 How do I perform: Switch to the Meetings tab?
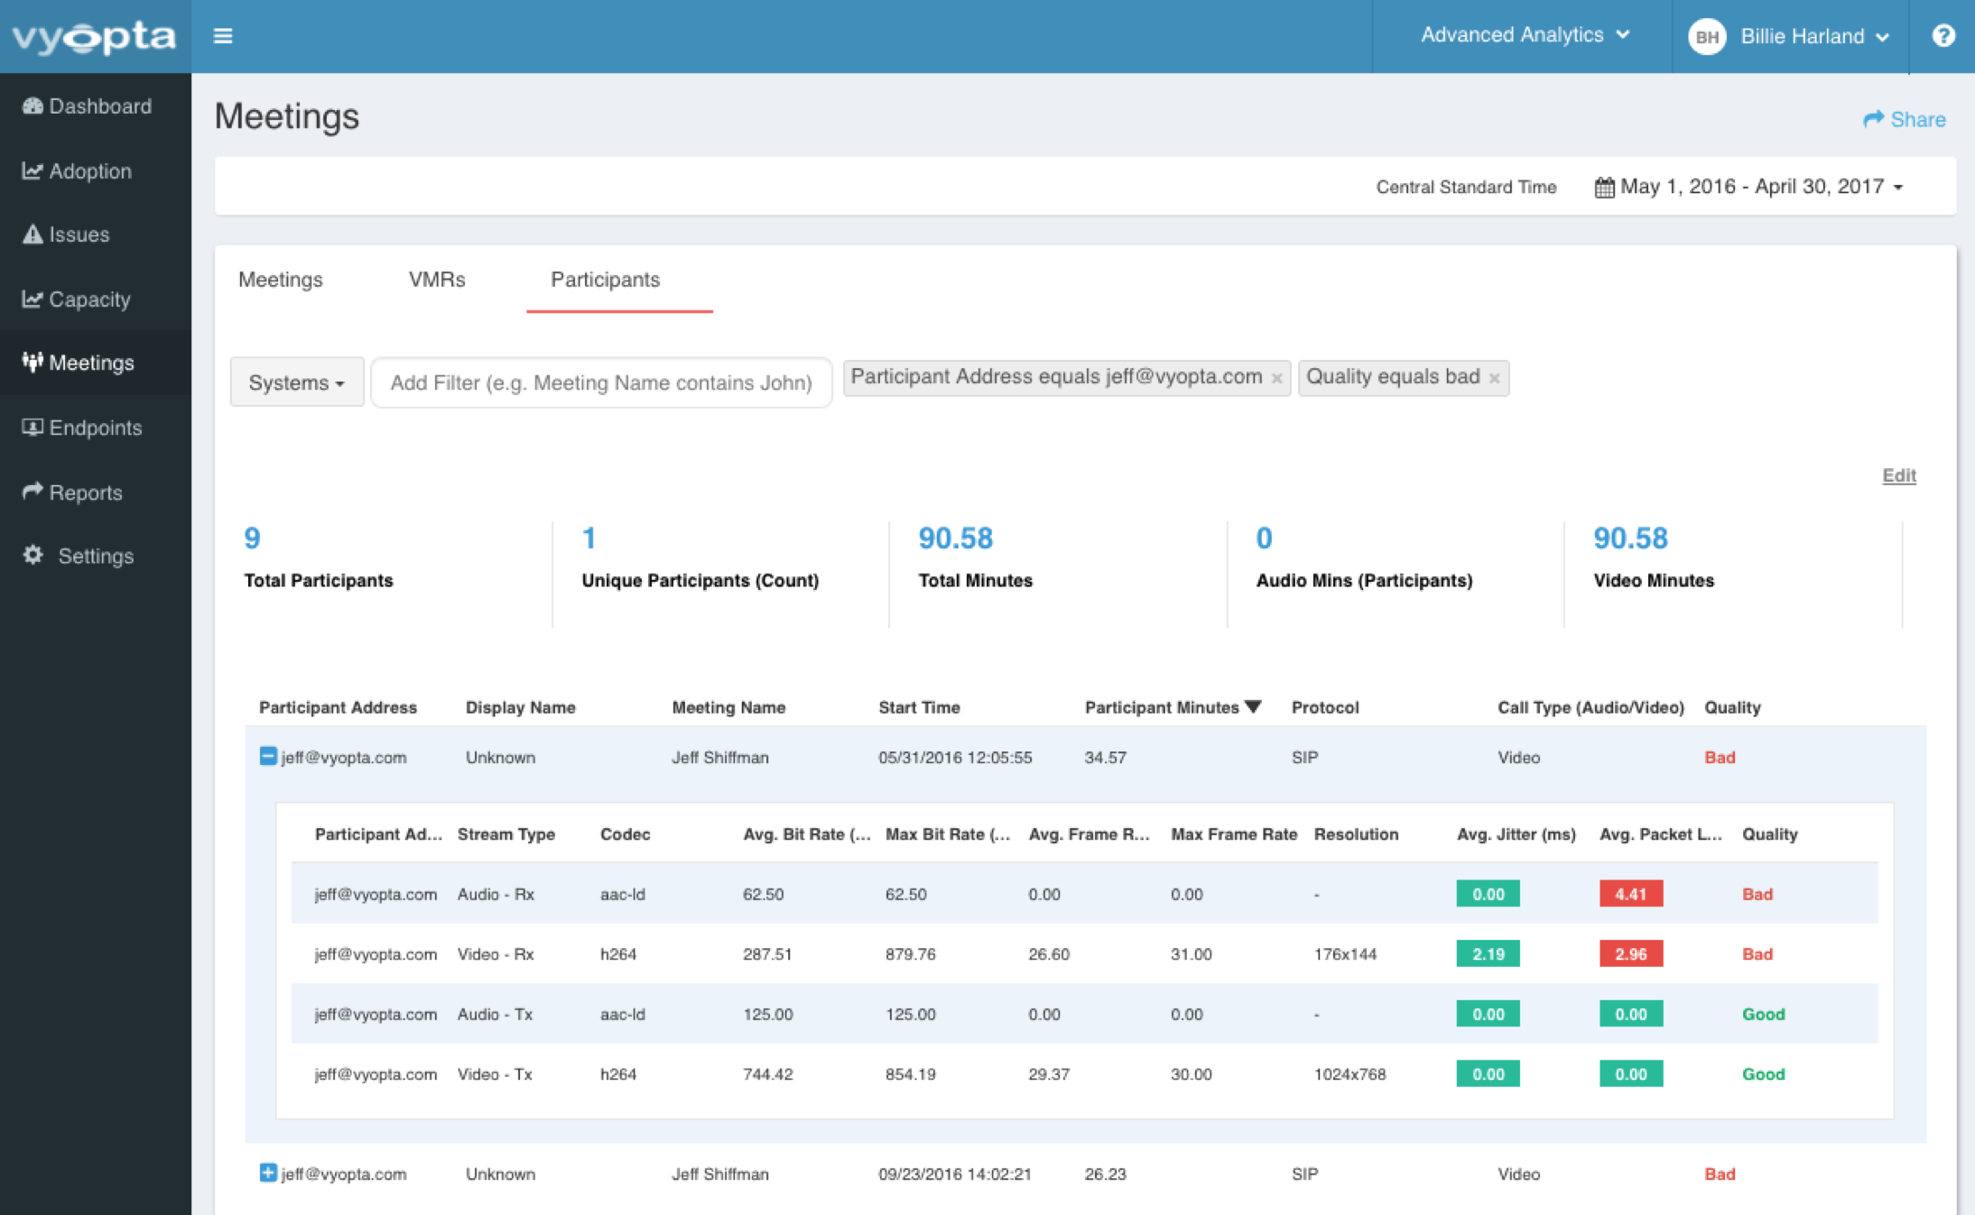(281, 280)
